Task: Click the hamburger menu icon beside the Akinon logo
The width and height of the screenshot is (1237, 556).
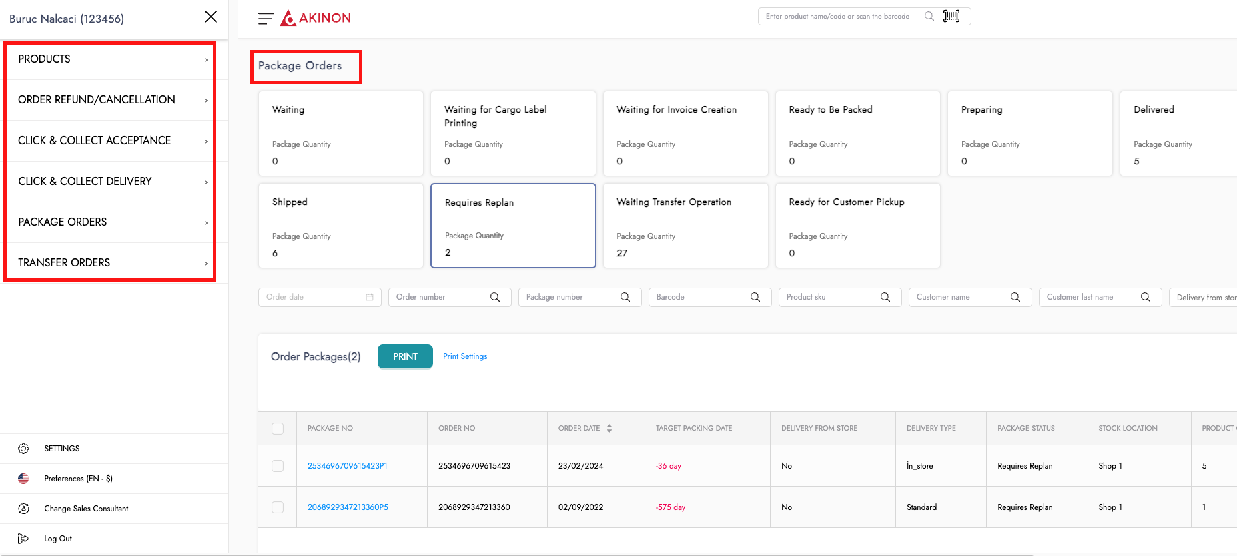Action: 266,19
